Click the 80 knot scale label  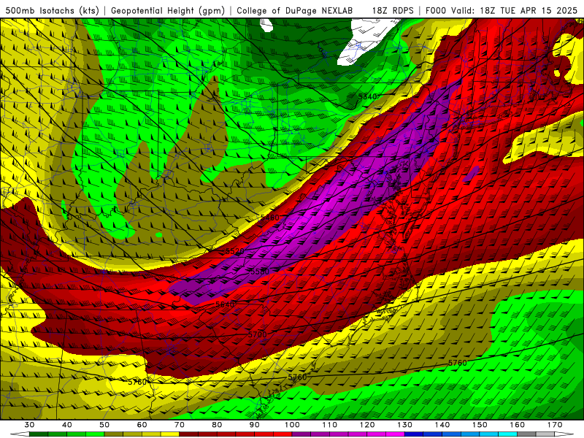(217, 425)
